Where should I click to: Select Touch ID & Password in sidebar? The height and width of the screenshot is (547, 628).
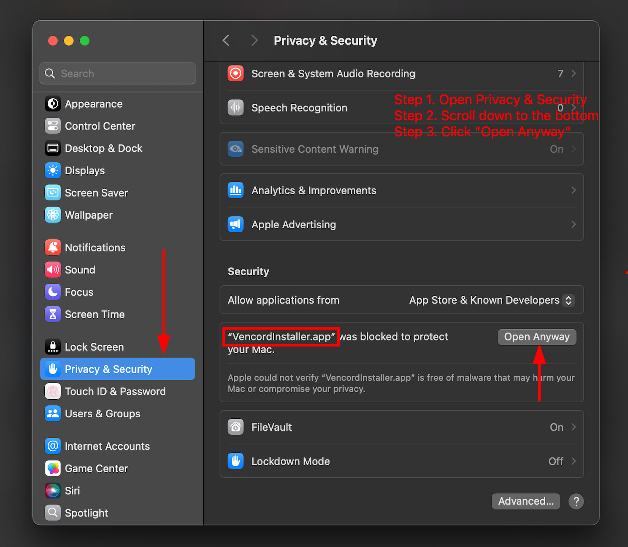(115, 392)
